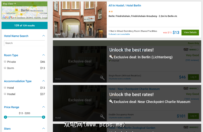Click the '139 of 139 results' banner
The width and height of the screenshot is (203, 132).
[25, 25]
